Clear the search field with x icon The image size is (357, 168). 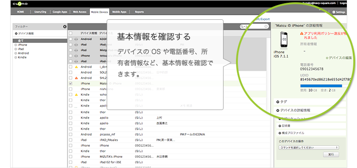(x=266, y=27)
